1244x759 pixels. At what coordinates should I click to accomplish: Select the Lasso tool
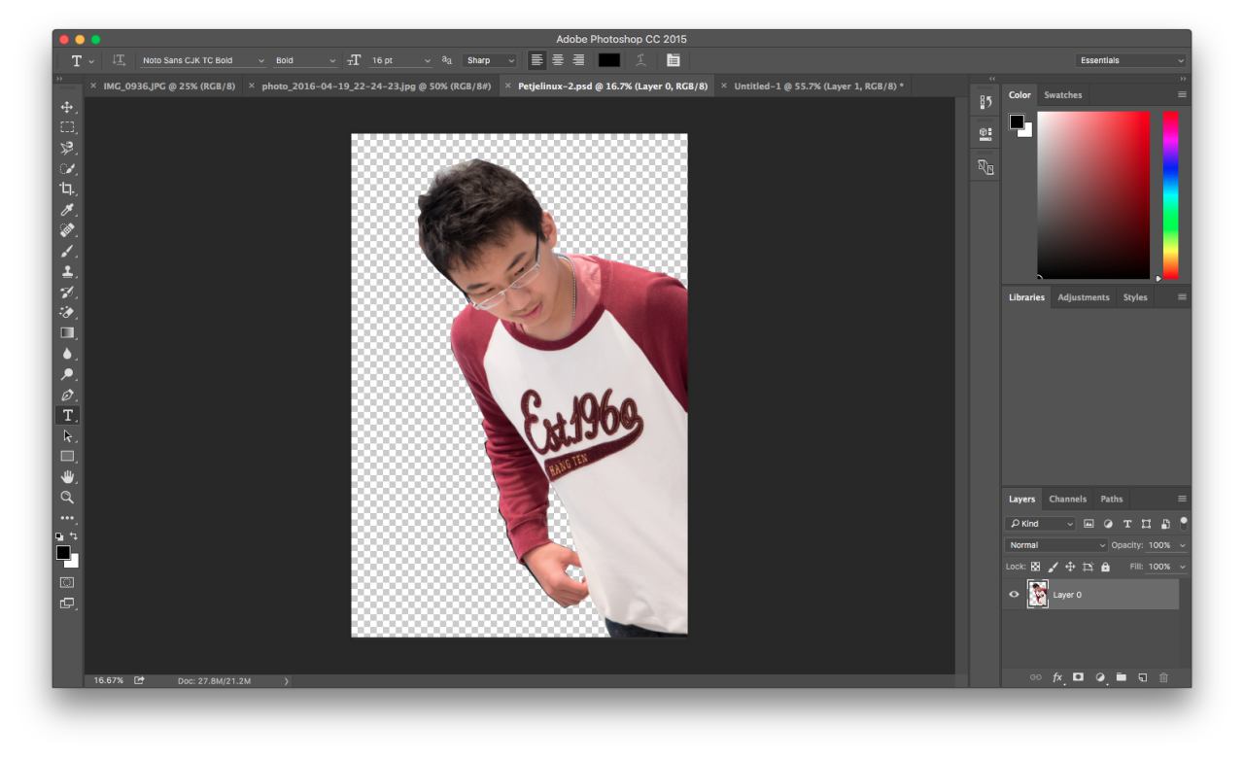point(67,148)
